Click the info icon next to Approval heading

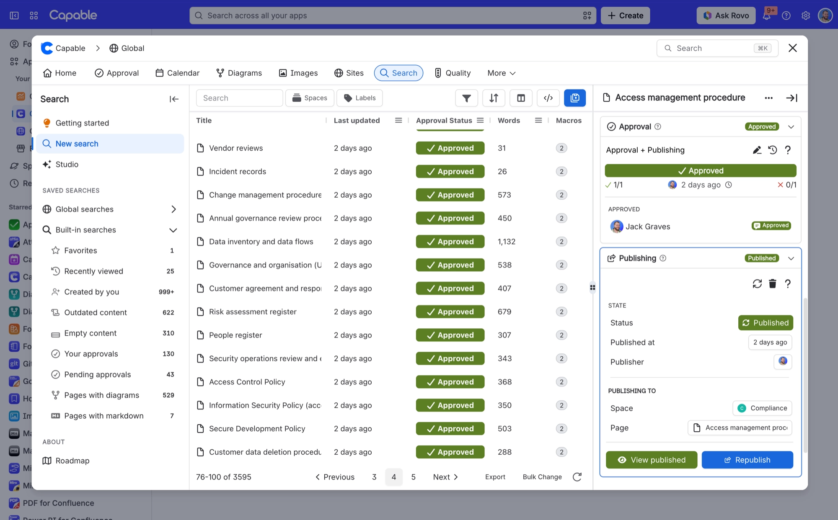[658, 126]
